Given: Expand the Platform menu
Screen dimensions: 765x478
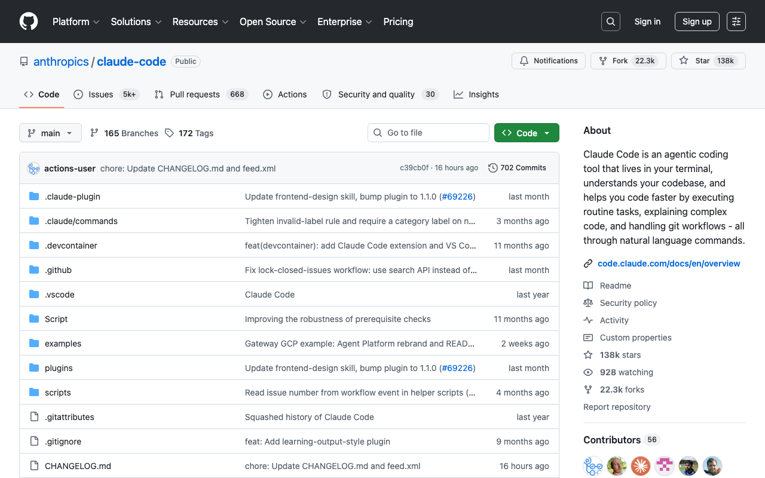Looking at the screenshot, I should [76, 22].
